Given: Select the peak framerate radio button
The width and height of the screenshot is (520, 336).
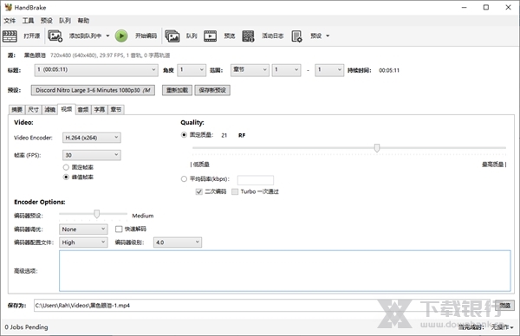Looking at the screenshot, I should tap(66, 177).
